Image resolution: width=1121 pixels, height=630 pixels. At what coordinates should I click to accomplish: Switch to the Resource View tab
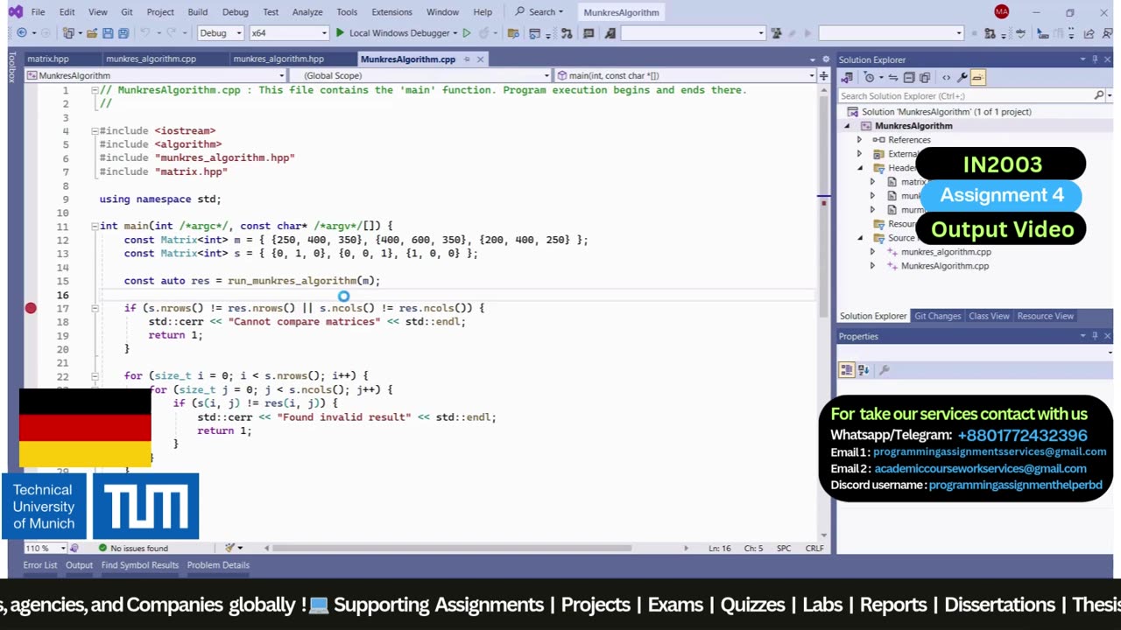point(1045,317)
